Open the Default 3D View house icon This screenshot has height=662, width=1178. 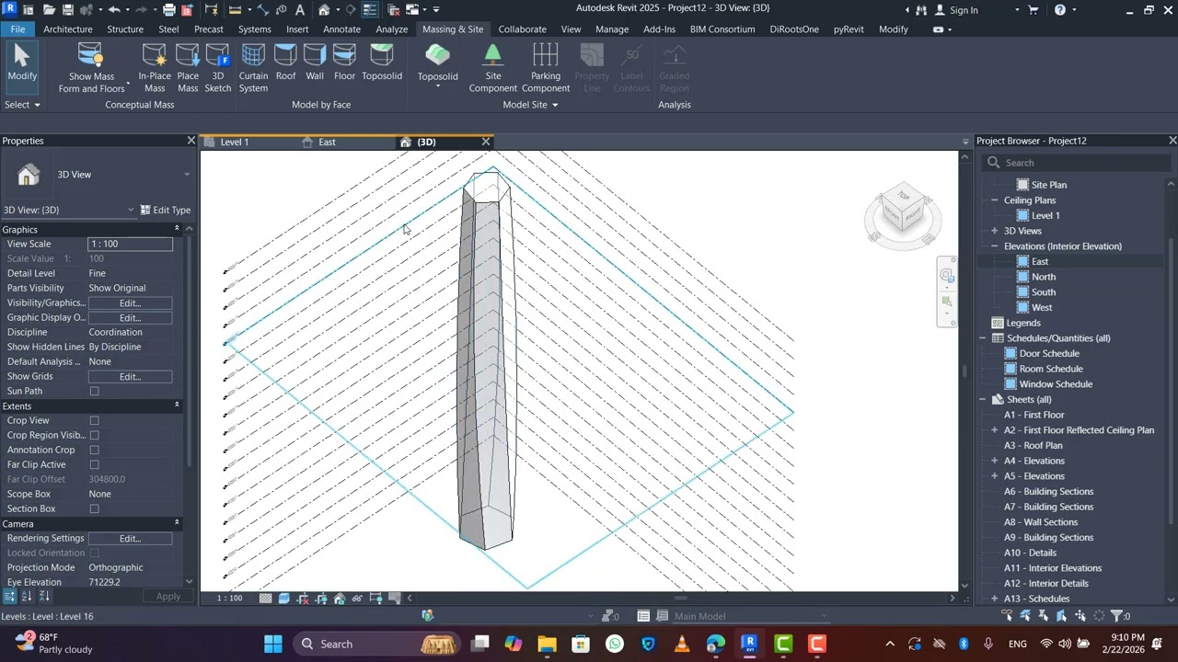click(324, 10)
